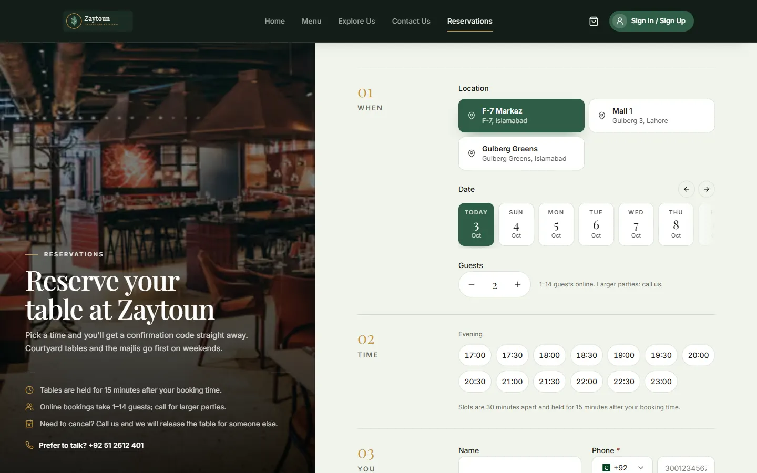Choose the 21:30 time slot
The height and width of the screenshot is (473, 757).
[x=549, y=382]
